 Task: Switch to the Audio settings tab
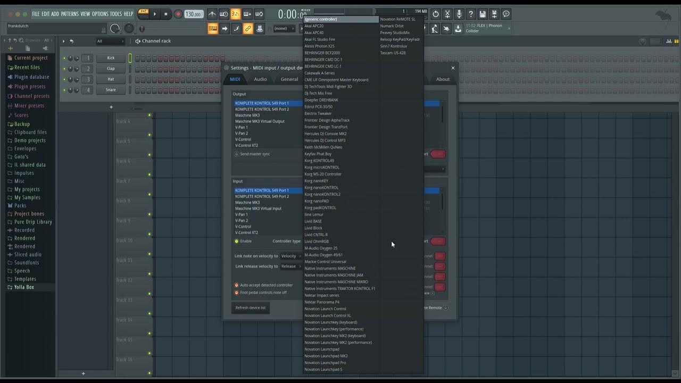pos(260,79)
